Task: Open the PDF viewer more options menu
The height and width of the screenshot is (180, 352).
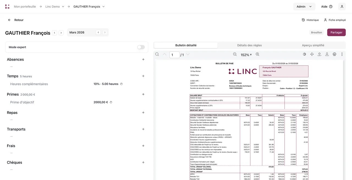Action: point(342,54)
